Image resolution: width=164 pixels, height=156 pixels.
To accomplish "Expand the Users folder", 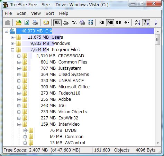I will click(12, 37).
